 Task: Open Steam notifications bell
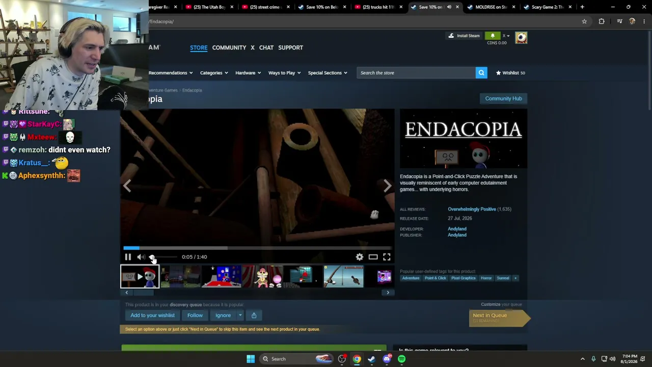point(493,36)
